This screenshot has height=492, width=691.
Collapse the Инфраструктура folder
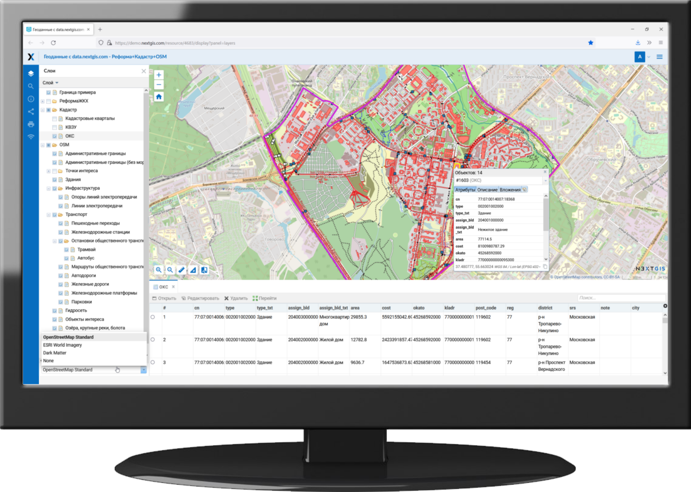(x=49, y=188)
